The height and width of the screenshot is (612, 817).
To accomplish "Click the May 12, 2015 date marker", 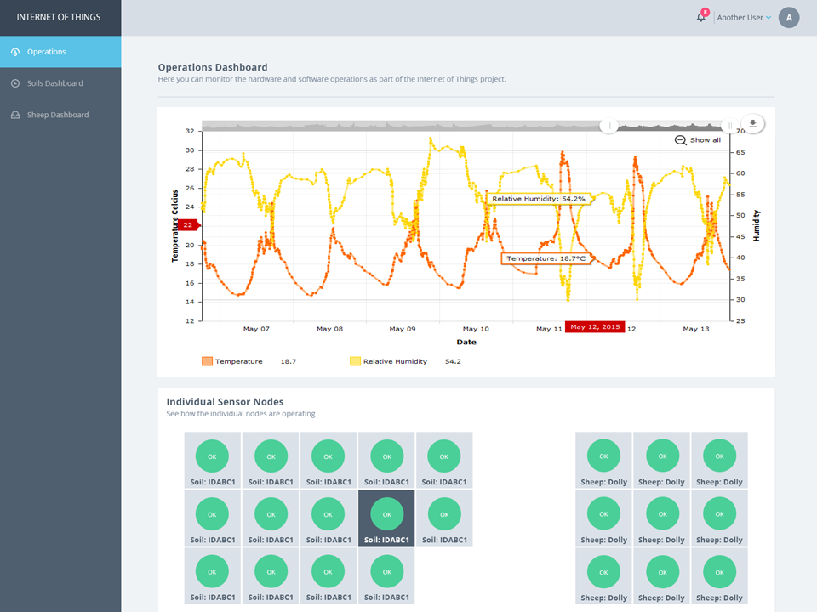I will (x=595, y=326).
